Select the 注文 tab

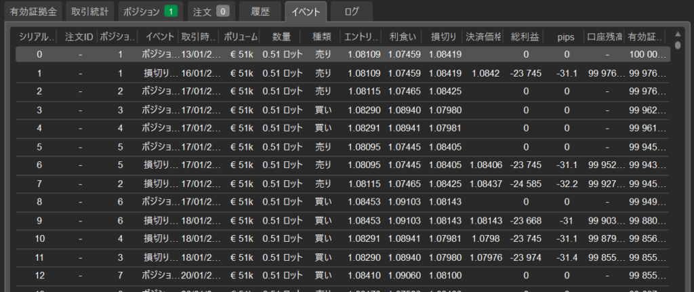210,12
